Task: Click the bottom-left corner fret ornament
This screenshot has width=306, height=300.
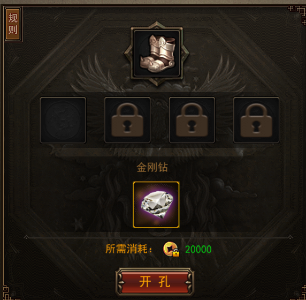Action: (x=7, y=292)
